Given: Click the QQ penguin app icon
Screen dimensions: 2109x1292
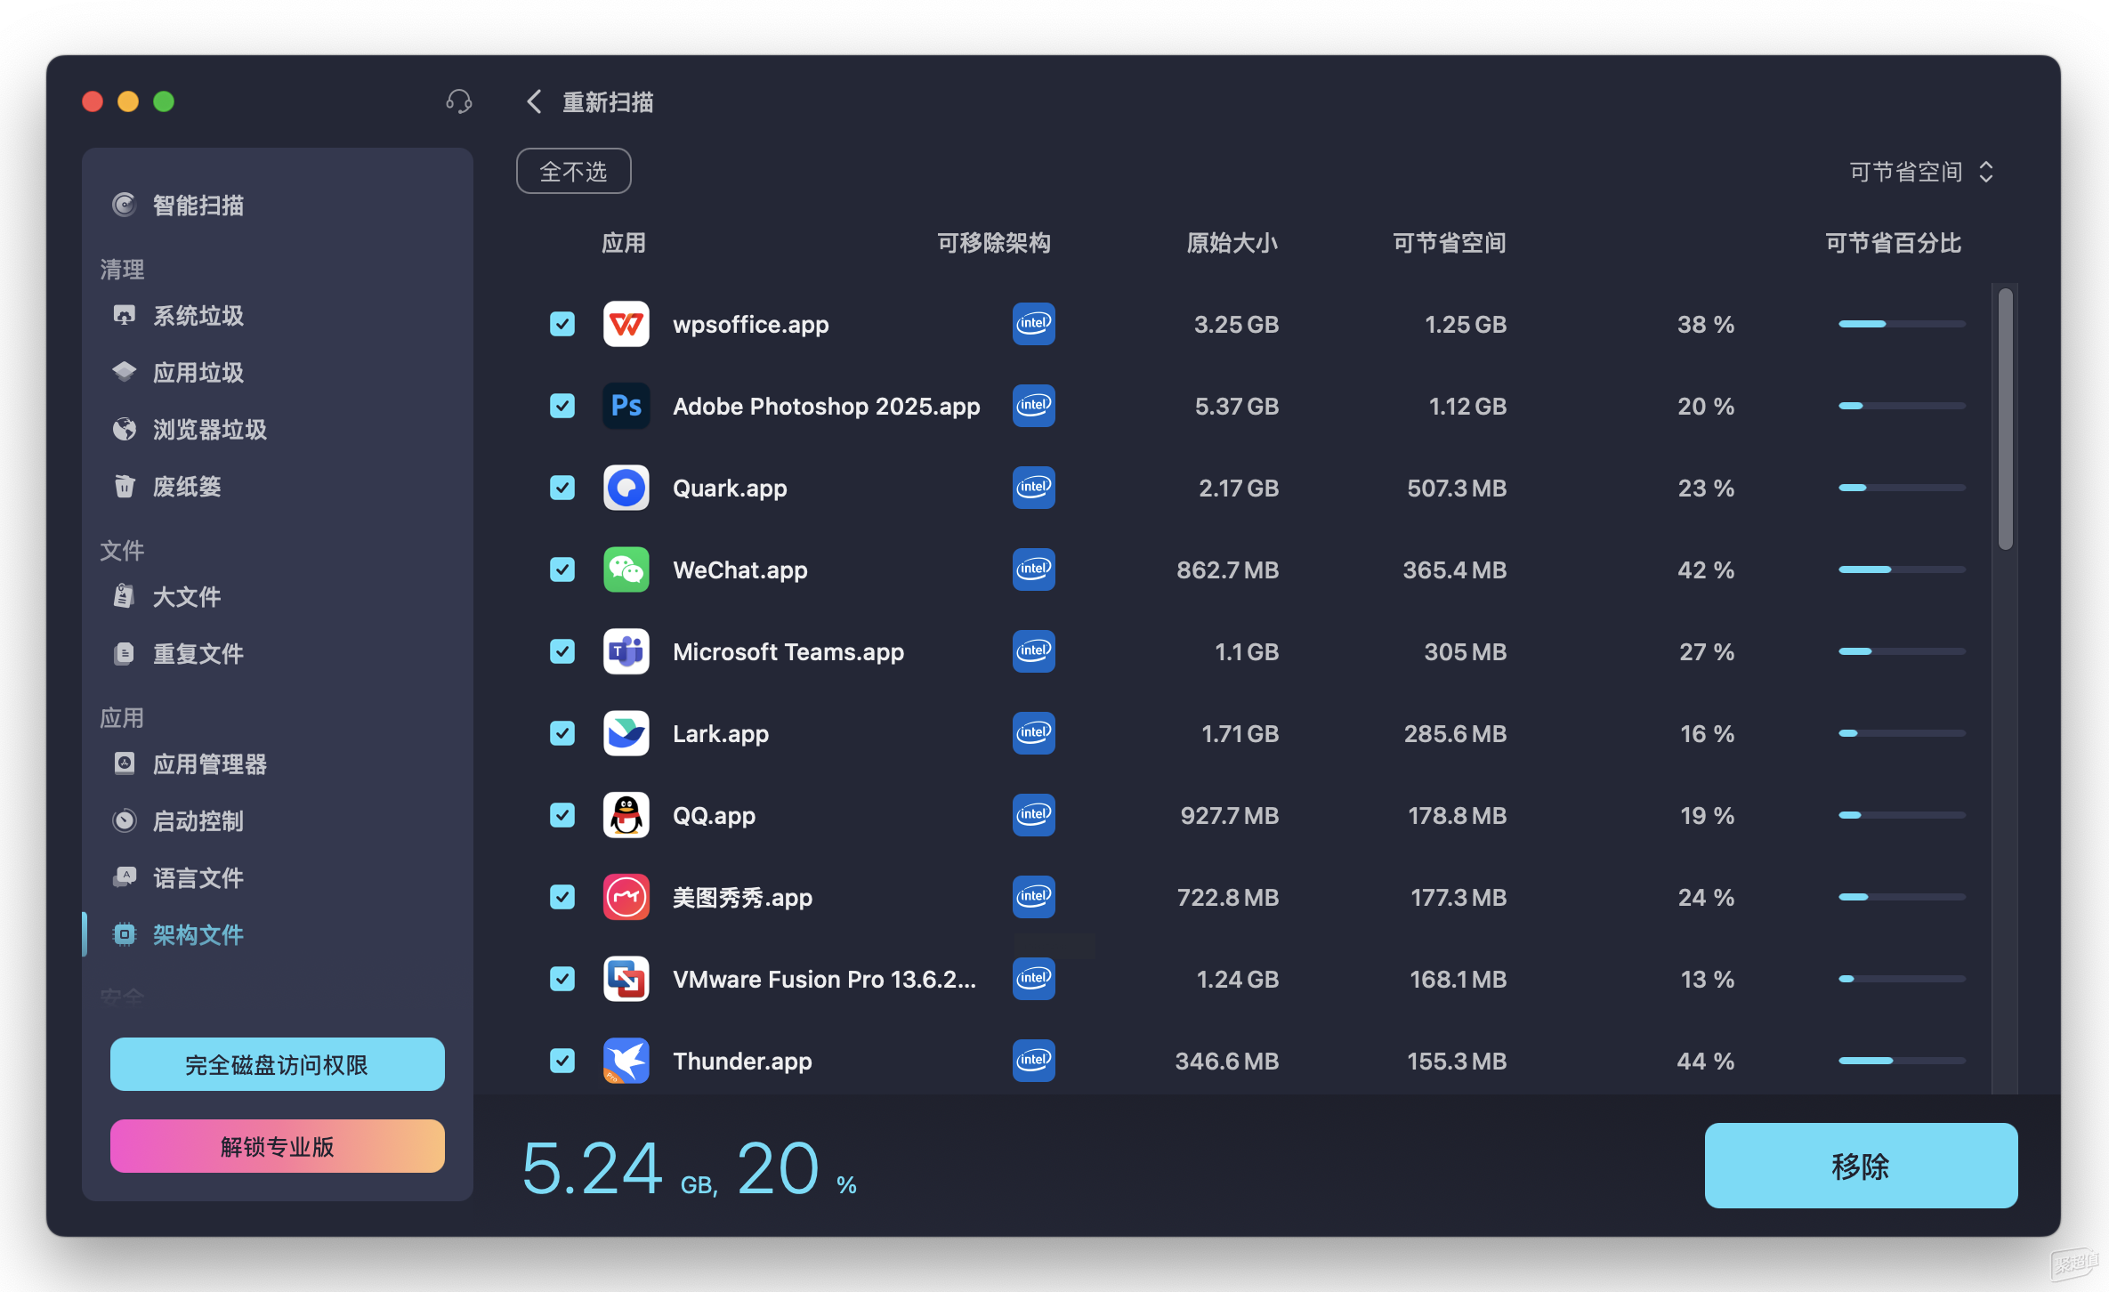Looking at the screenshot, I should (626, 815).
